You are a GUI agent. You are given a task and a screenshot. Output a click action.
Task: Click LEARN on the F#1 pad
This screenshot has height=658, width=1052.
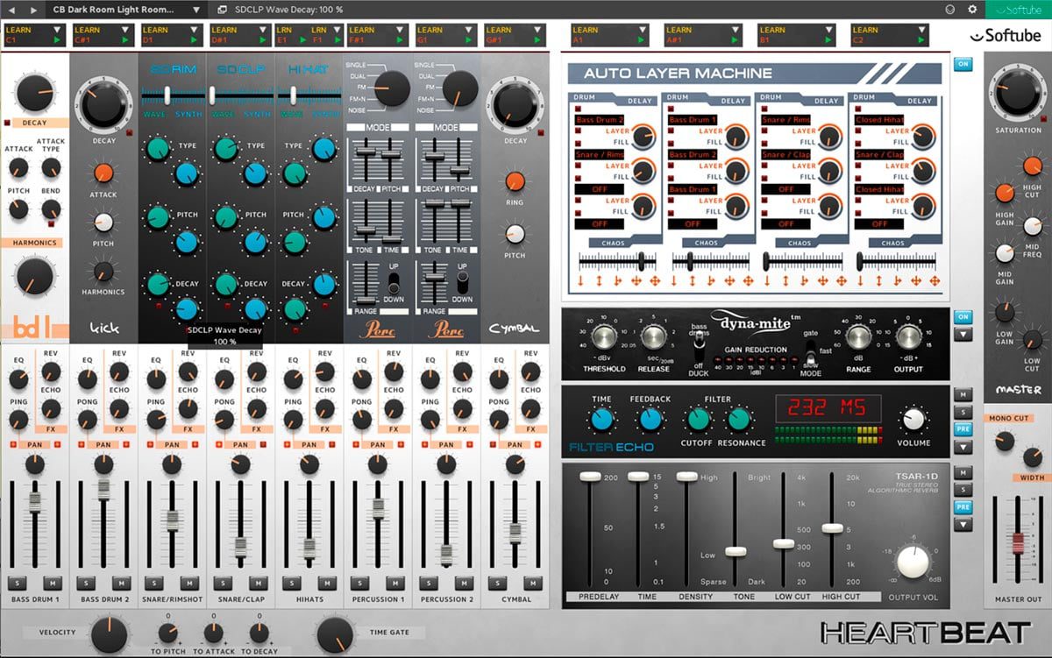point(361,30)
